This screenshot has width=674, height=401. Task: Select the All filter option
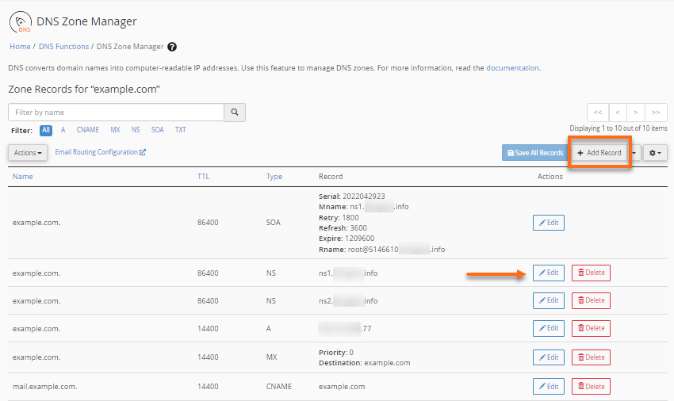(x=46, y=130)
